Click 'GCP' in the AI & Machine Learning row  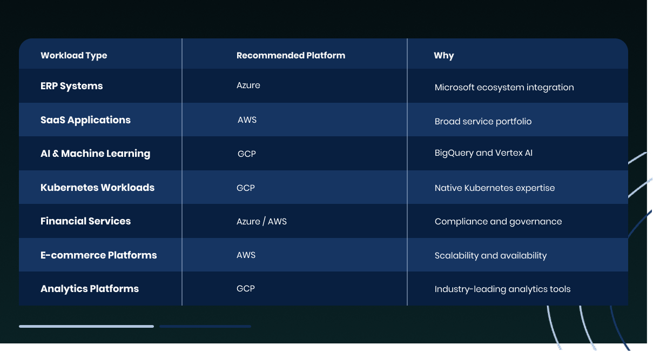click(246, 154)
